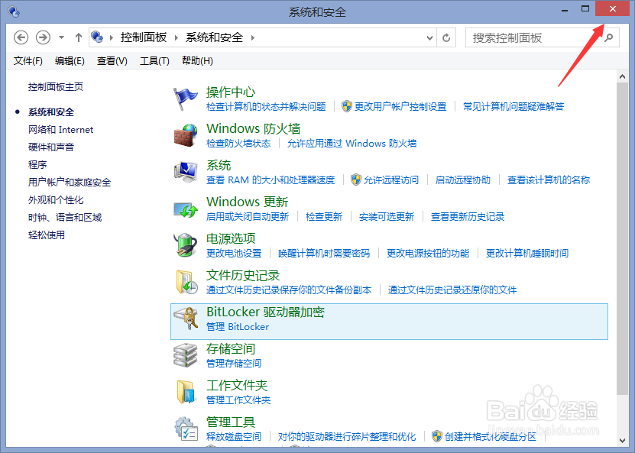This screenshot has height=453, width=635.
Task: Click the search magnifier icon
Action: pyautogui.click(x=609, y=38)
